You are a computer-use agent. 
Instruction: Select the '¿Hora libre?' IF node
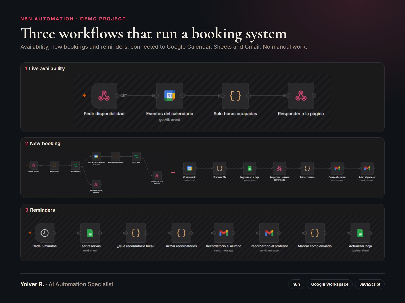(136, 156)
